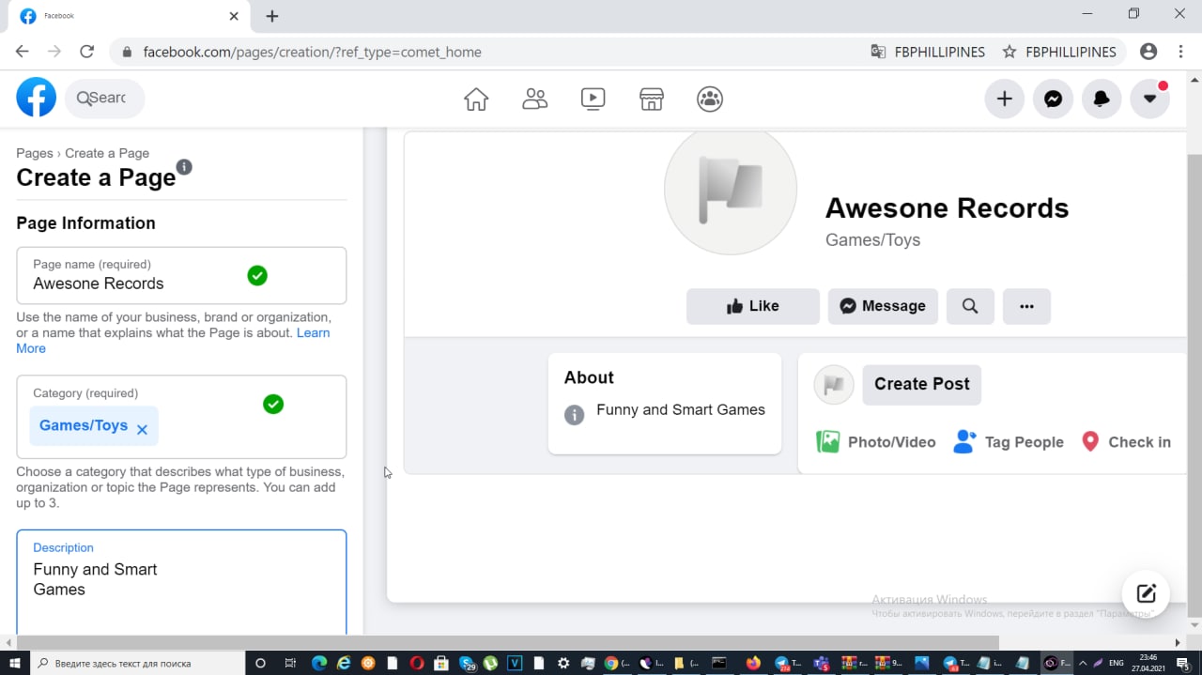Image resolution: width=1202 pixels, height=675 pixels.
Task: Open the Windows Start menu
Action: [14, 663]
